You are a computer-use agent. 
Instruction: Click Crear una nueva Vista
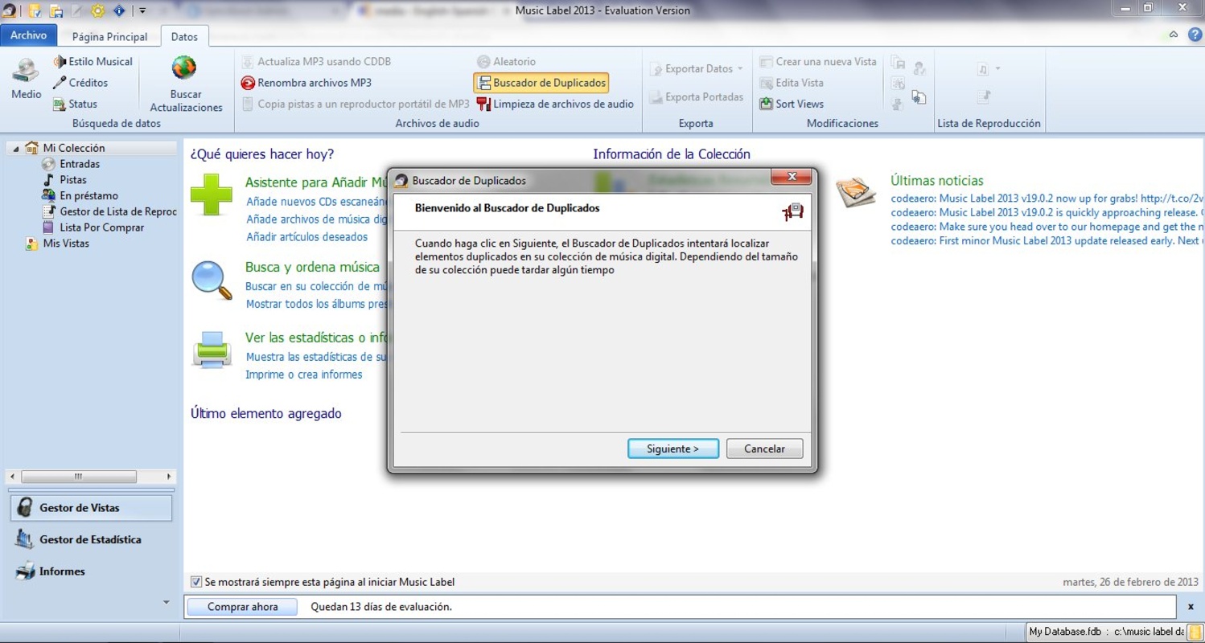pyautogui.click(x=818, y=62)
